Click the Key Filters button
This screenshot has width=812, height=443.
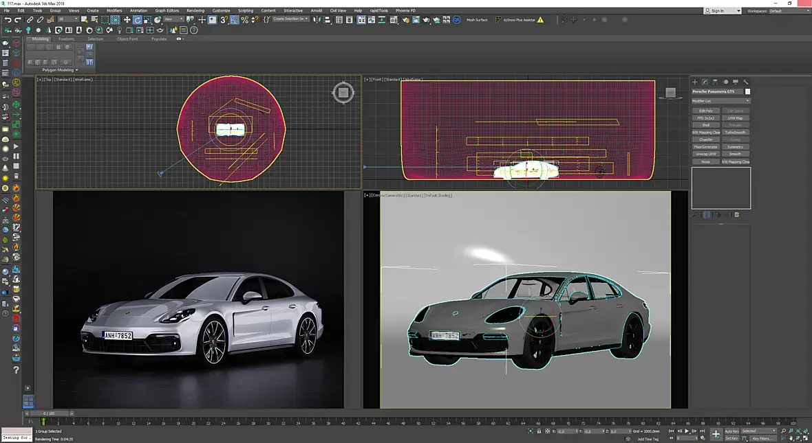click(762, 438)
